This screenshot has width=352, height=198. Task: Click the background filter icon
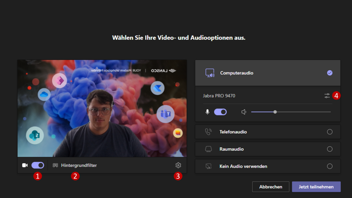coord(55,165)
